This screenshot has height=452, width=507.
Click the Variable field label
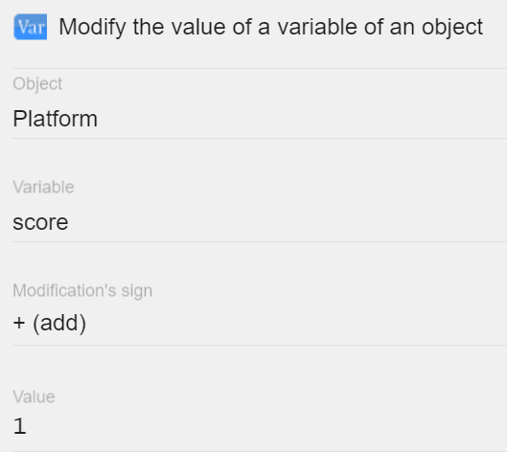(x=44, y=187)
